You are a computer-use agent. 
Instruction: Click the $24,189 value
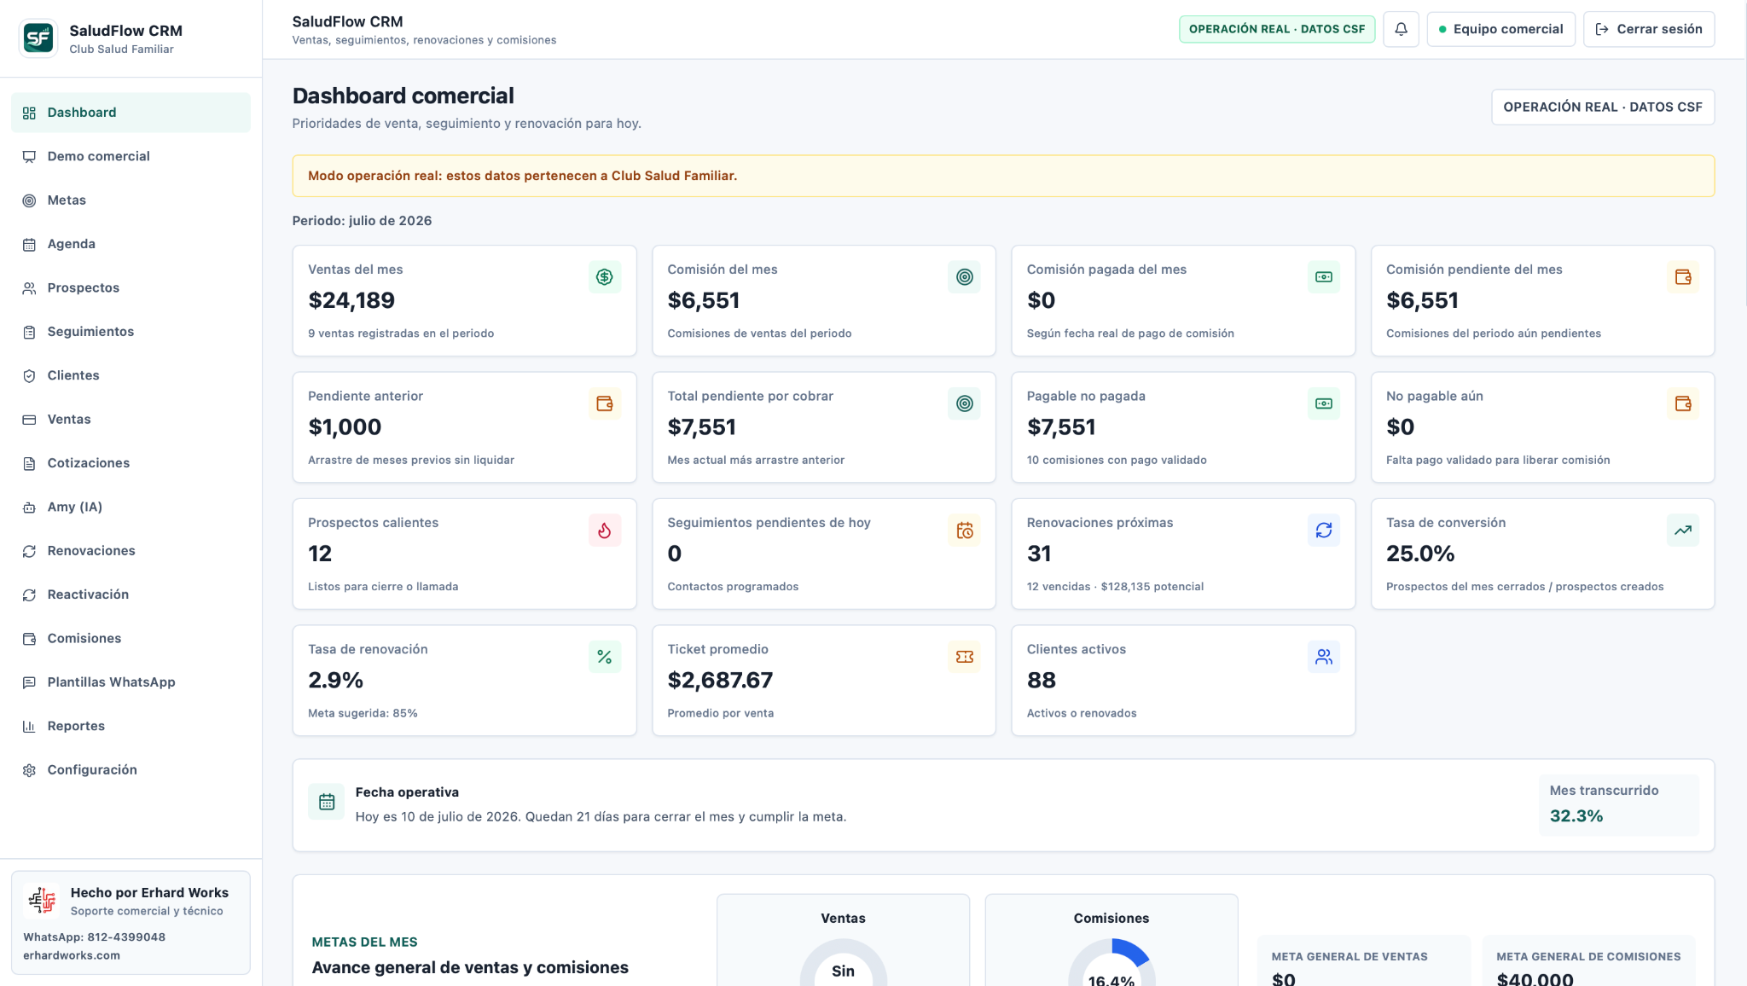tap(351, 300)
